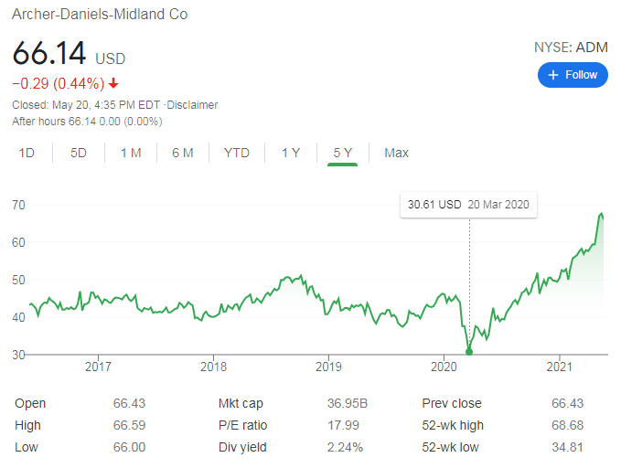The image size is (621, 468).
Task: Show the 1 M chart range
Action: pos(131,153)
